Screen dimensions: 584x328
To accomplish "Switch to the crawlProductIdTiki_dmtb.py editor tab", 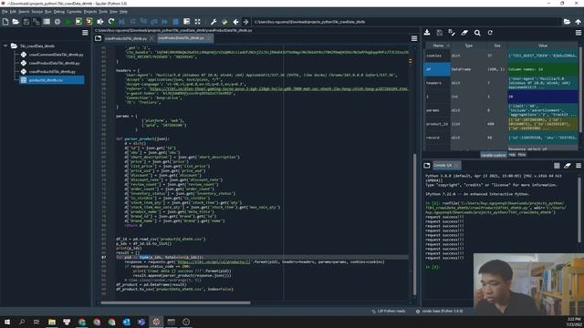I will click(126, 38).
